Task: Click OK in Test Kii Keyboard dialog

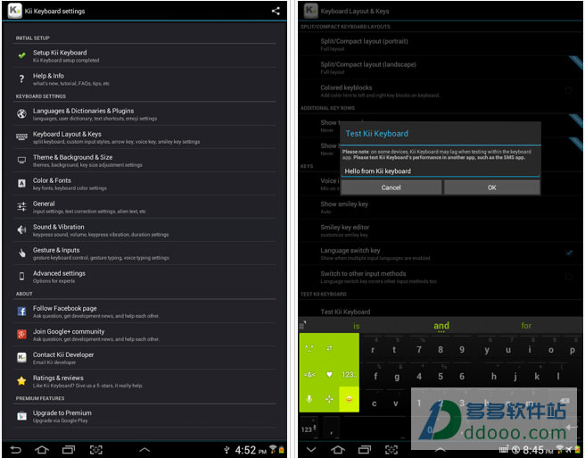Action: (x=491, y=187)
